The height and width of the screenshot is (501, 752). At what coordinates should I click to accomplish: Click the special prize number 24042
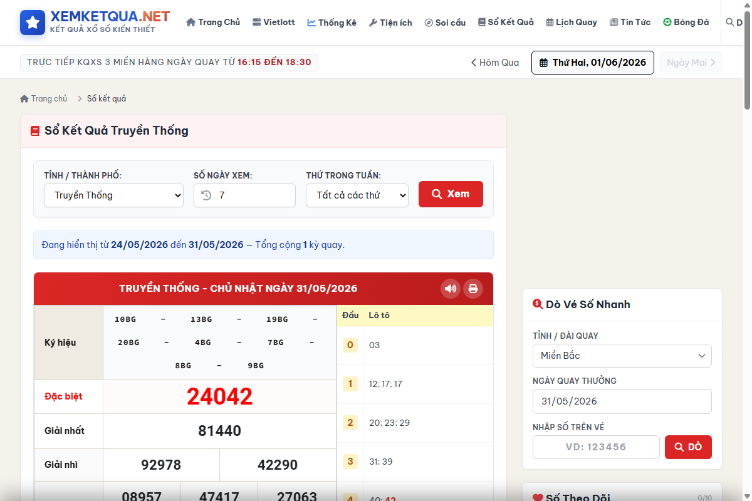click(219, 396)
